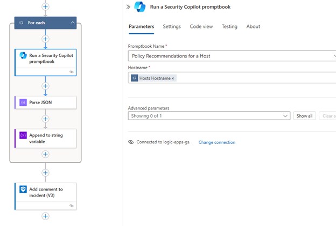Go to the Testing tab
Viewport: 336px width, 226px height.
click(229, 27)
